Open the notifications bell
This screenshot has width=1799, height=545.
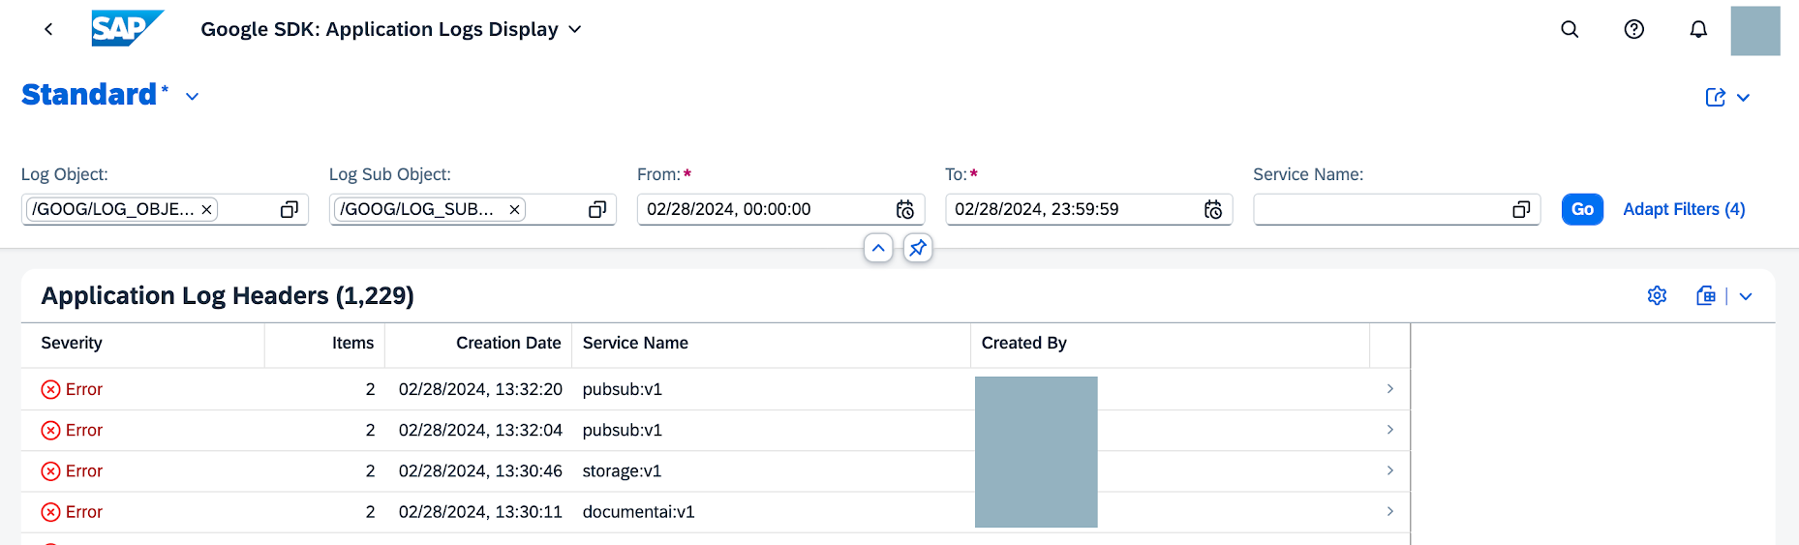1698,29
